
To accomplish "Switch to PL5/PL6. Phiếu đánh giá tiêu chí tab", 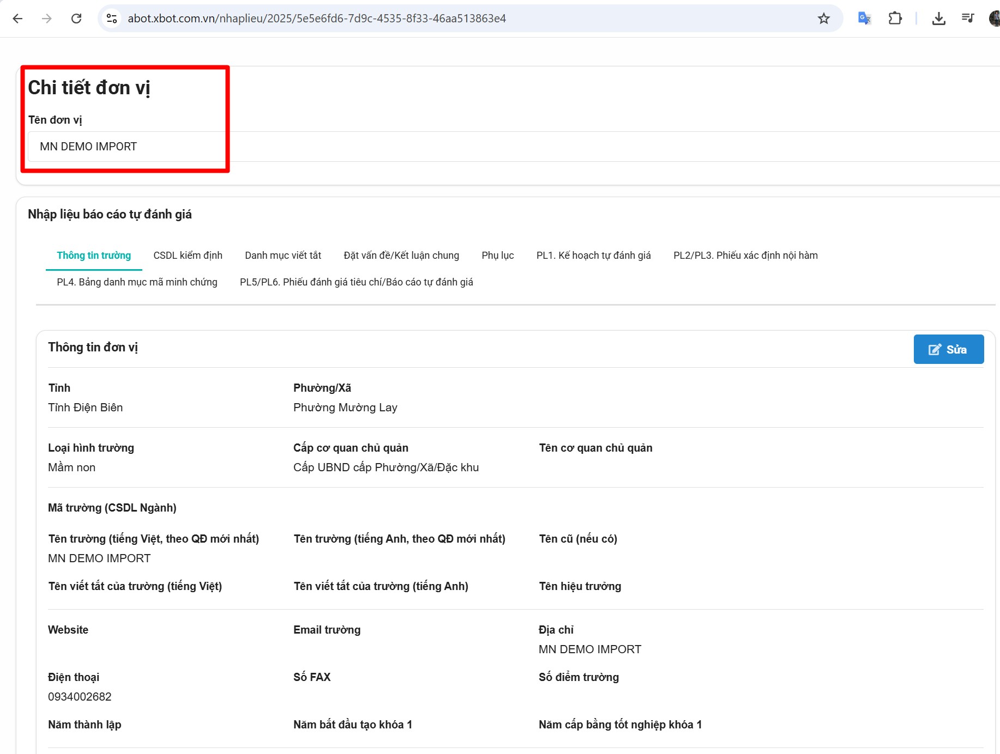I will [x=356, y=282].
